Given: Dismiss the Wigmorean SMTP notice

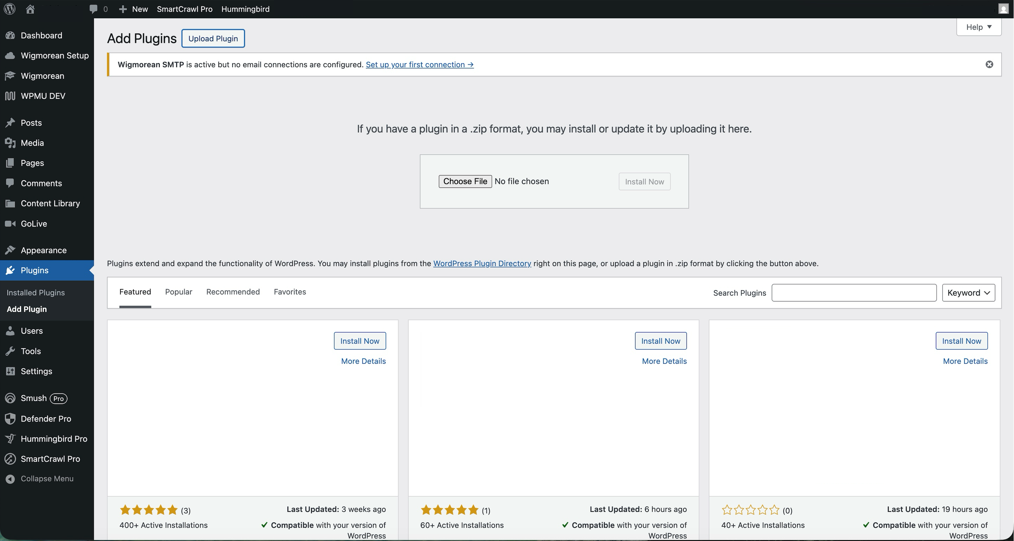Looking at the screenshot, I should (x=989, y=64).
